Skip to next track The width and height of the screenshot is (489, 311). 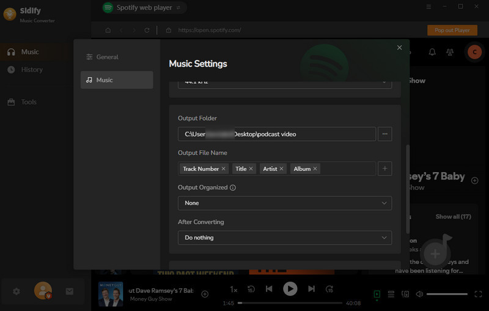311,289
